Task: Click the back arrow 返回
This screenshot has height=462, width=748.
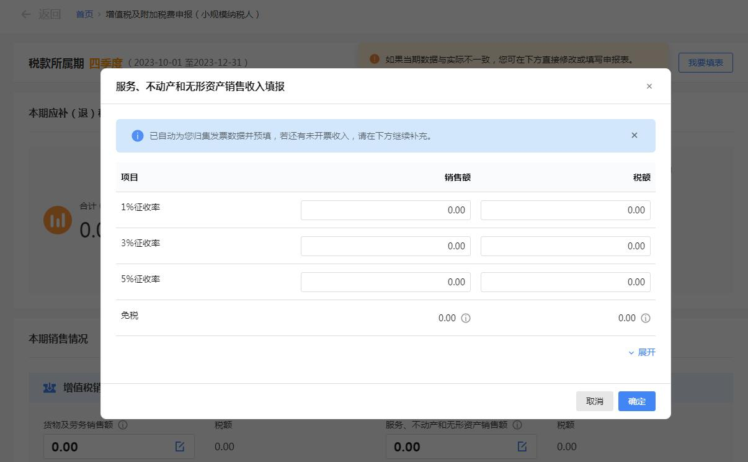Action: coord(41,14)
